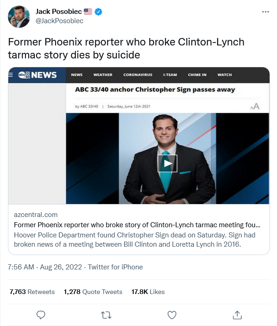Screen dimensions: 277x326
Task: Click the blue verified badge
Action: point(98,12)
